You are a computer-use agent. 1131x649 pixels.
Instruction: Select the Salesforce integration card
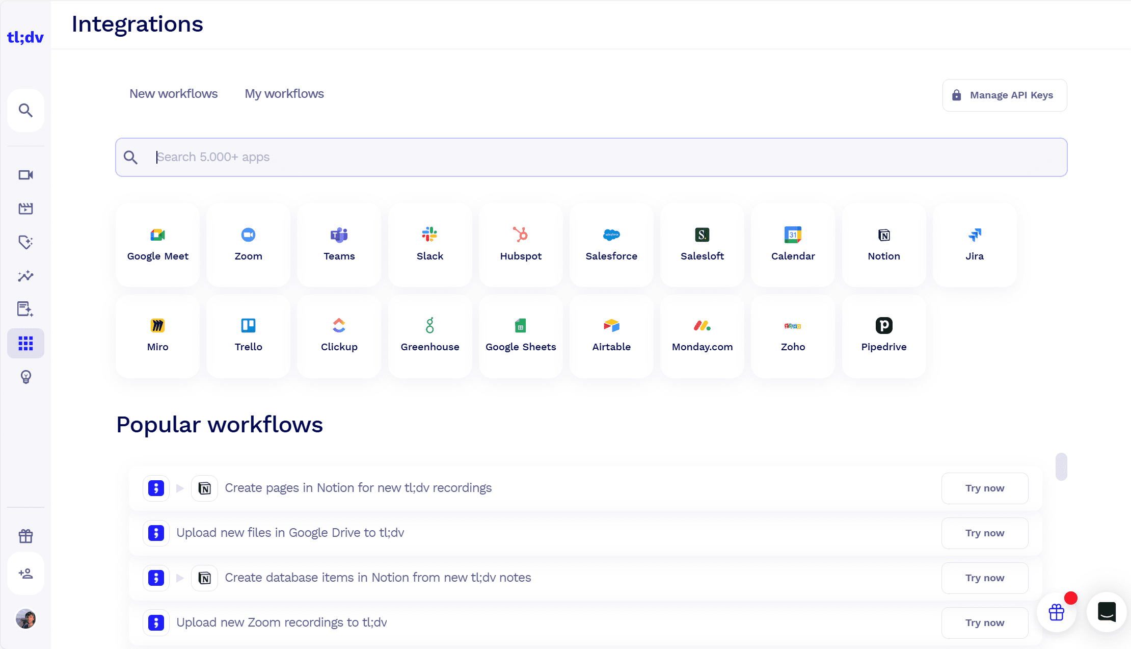point(611,245)
